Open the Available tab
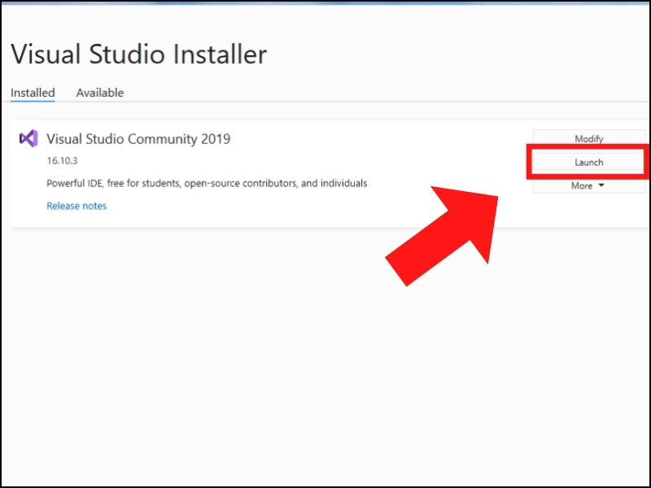The height and width of the screenshot is (488, 651). (100, 93)
